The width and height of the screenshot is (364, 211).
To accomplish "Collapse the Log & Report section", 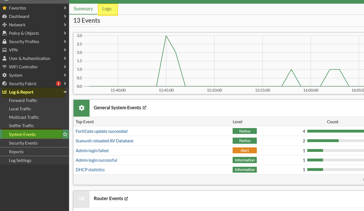I will pyautogui.click(x=64, y=92).
